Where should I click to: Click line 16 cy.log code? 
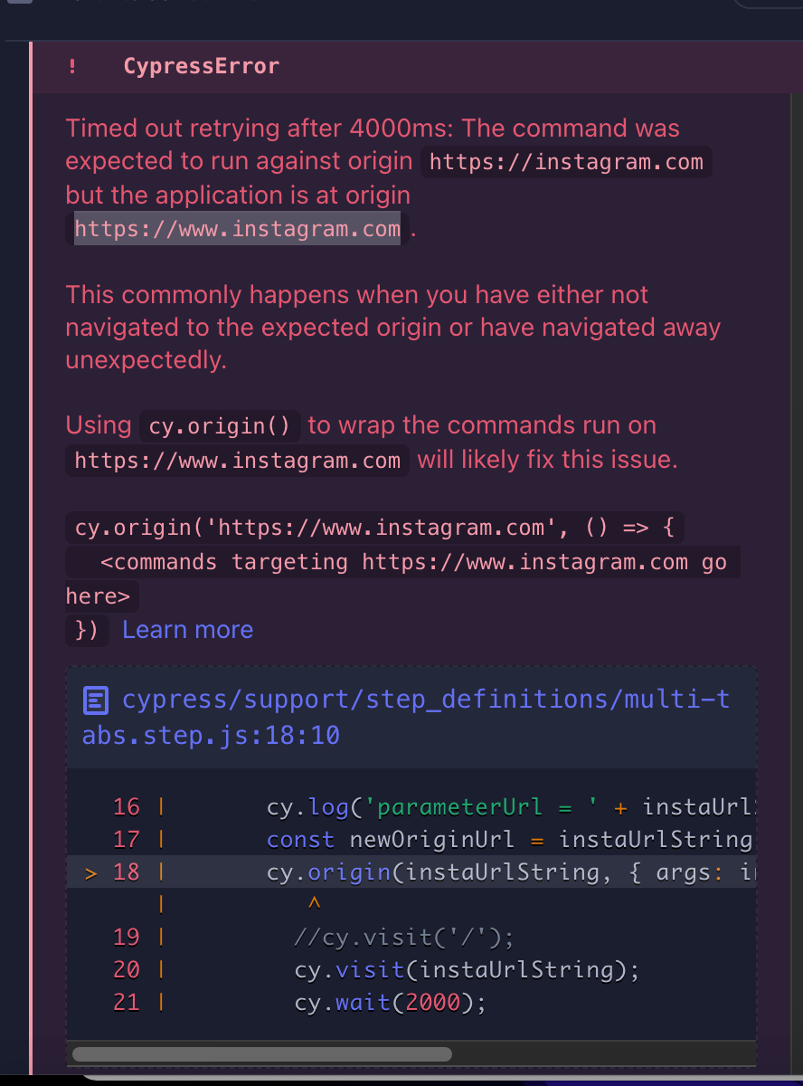pos(509,806)
